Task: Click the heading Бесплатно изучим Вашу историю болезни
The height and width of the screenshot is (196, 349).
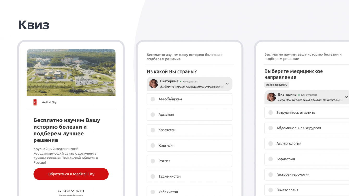Action: pos(67,130)
